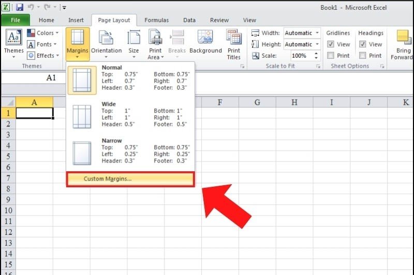Click the Page Layout tab
The image size is (414, 275).
pos(114,20)
